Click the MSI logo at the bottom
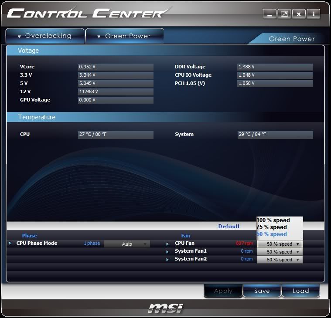 pyautogui.click(x=166, y=308)
